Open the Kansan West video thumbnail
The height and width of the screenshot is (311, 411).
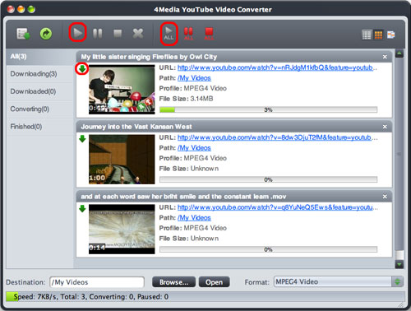click(x=122, y=160)
